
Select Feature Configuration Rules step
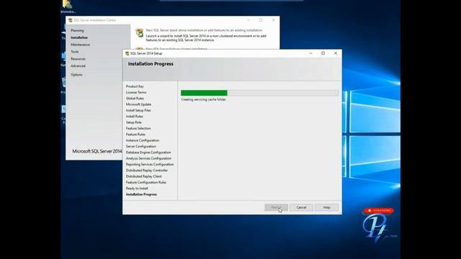(x=146, y=182)
